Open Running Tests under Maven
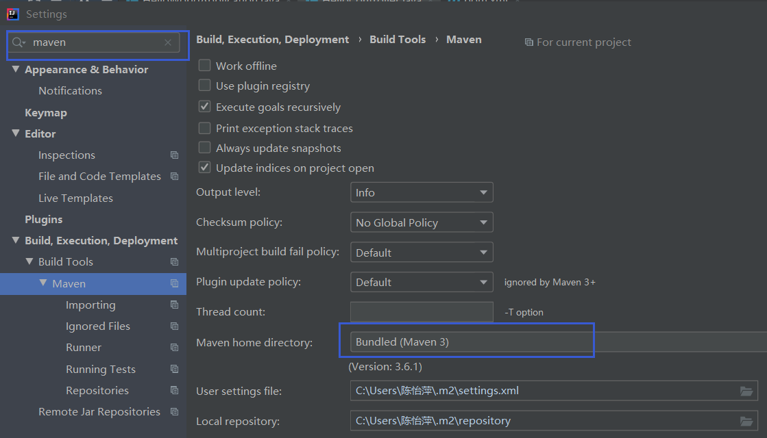 tap(101, 370)
